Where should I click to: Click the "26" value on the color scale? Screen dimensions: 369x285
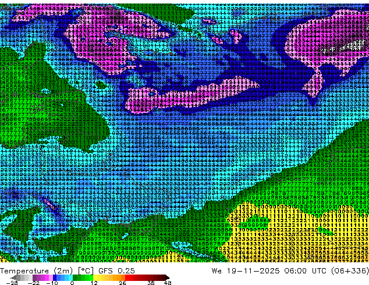(x=122, y=283)
